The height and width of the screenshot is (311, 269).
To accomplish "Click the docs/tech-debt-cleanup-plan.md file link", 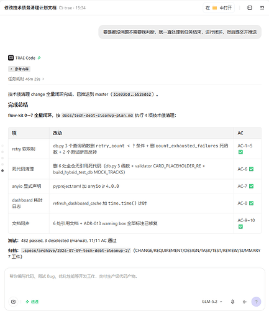I will [x=98, y=115].
